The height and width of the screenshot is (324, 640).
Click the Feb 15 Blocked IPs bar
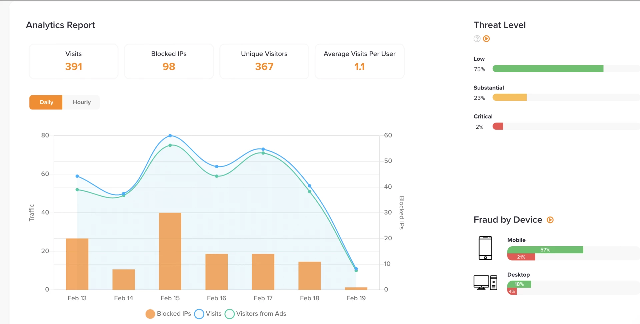click(x=170, y=251)
